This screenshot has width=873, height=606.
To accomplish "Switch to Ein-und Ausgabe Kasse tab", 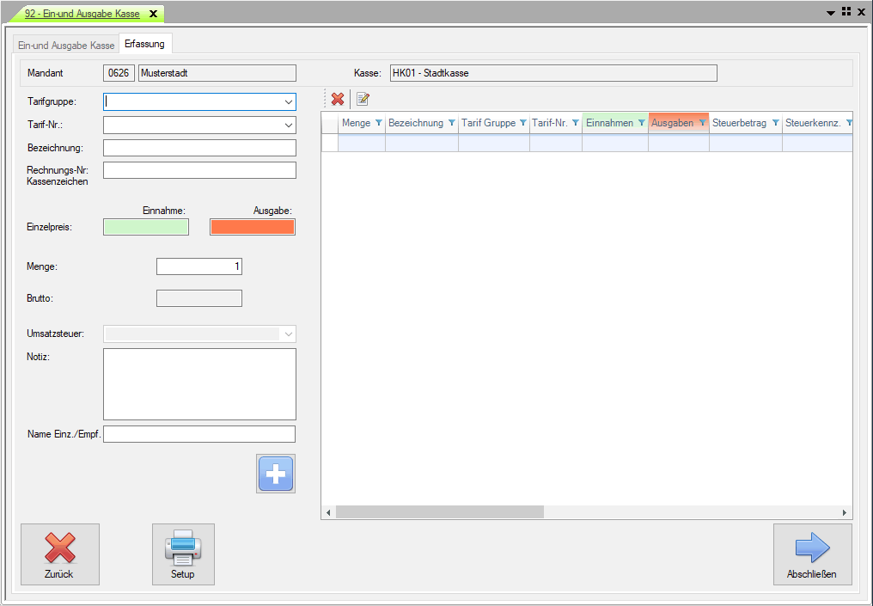I will [66, 45].
